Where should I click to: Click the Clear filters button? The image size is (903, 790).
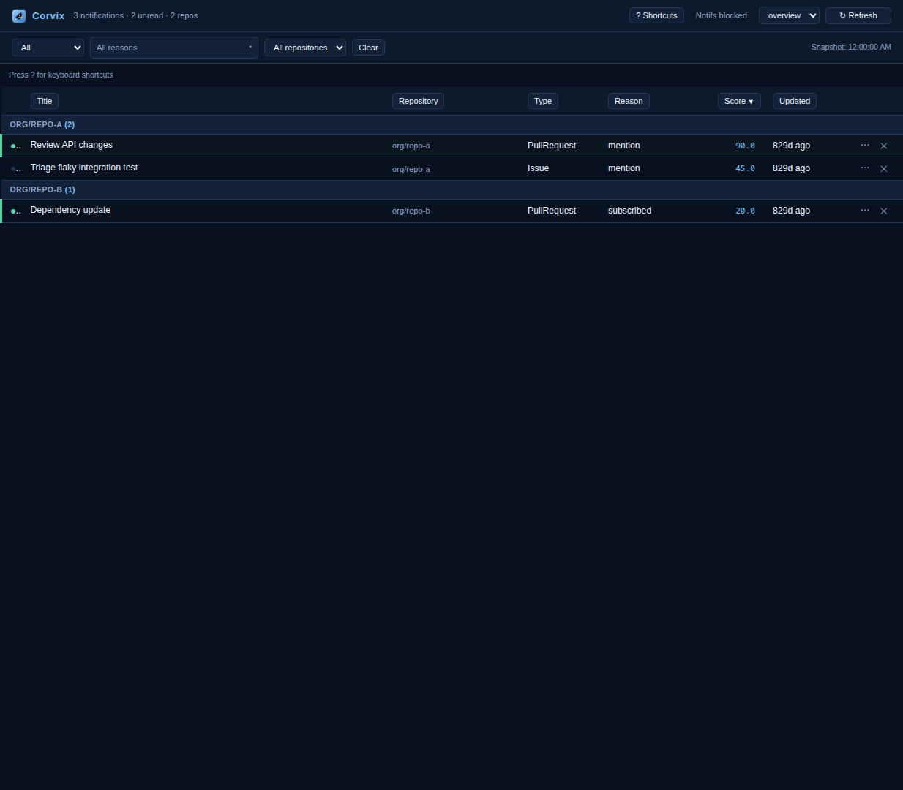pyautogui.click(x=368, y=48)
